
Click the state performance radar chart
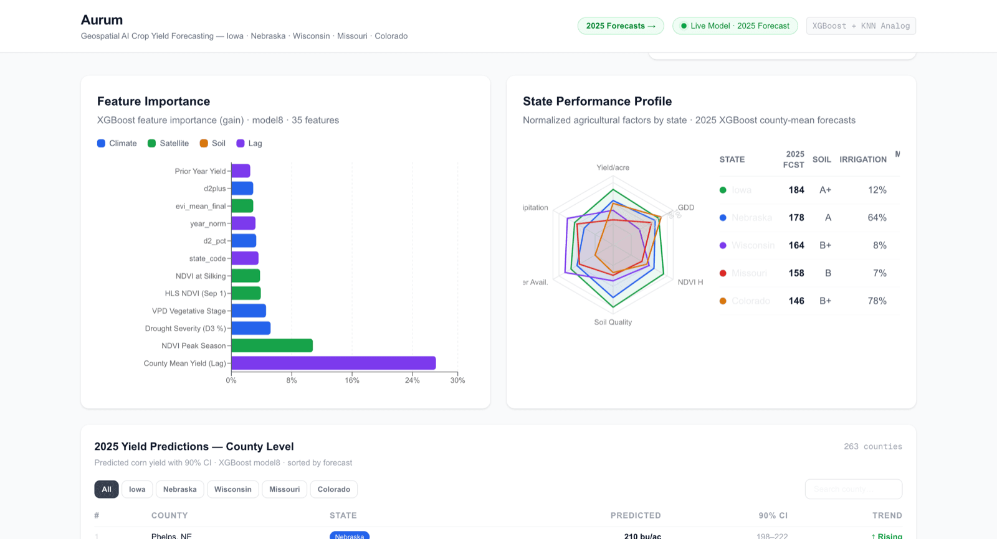coord(613,245)
